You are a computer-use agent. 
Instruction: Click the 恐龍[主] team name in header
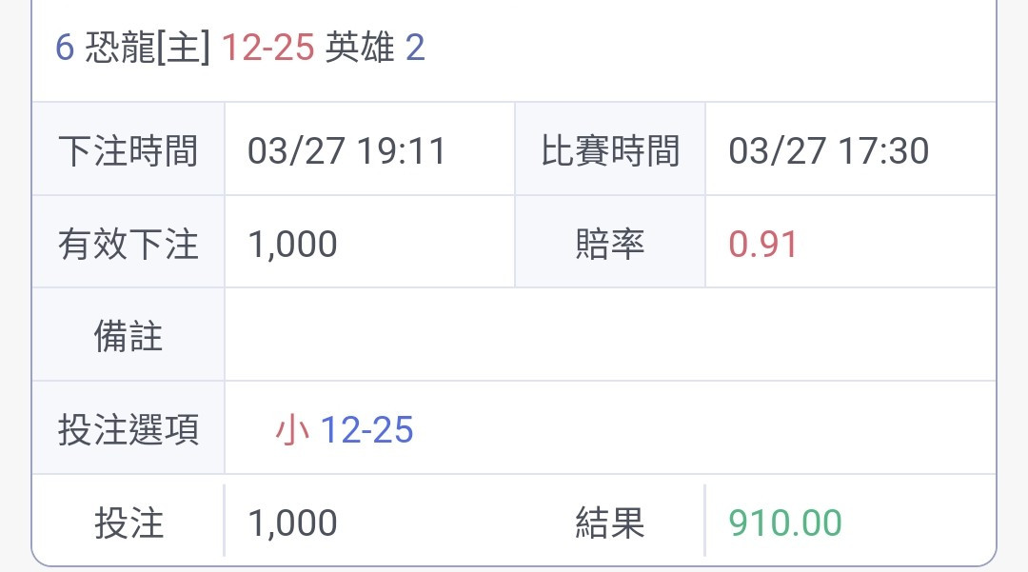[148, 48]
